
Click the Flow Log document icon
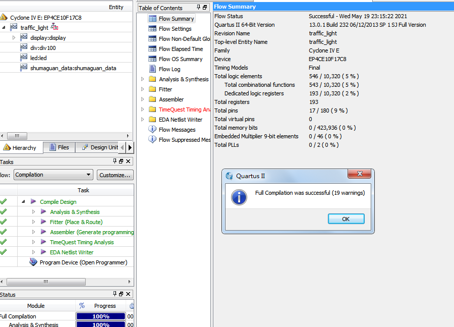pyautogui.click(x=152, y=69)
